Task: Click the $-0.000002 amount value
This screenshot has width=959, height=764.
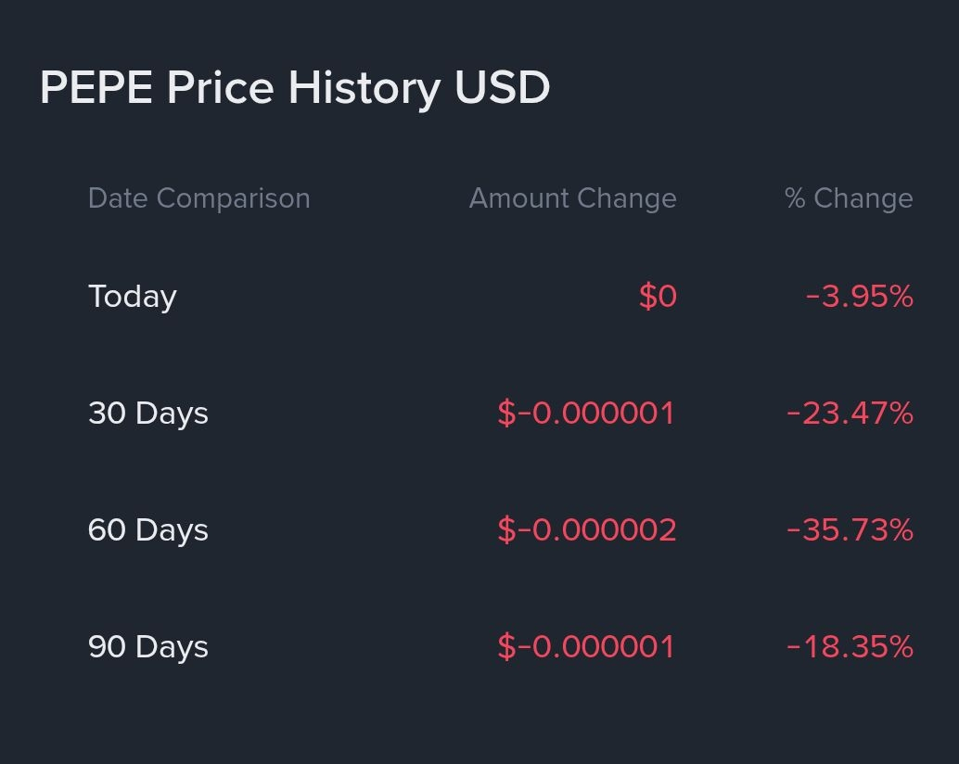Action: (x=586, y=530)
